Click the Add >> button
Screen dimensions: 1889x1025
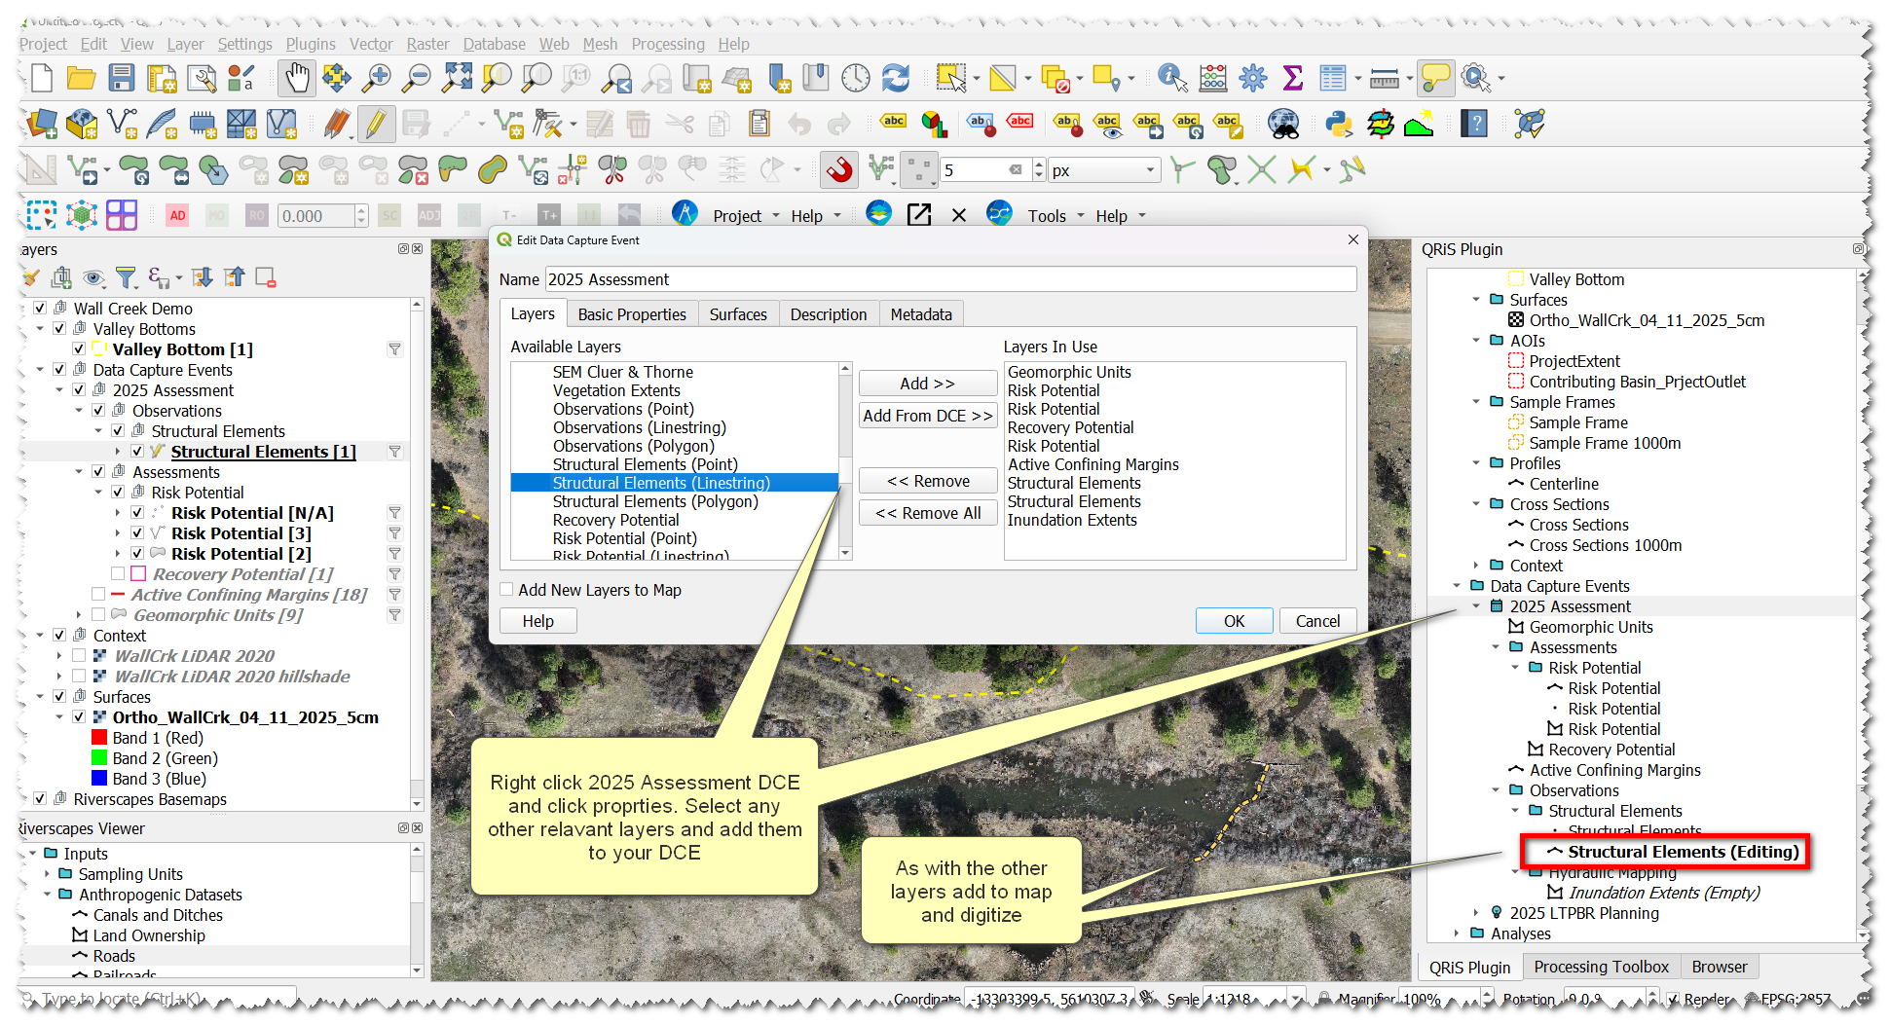927,384
